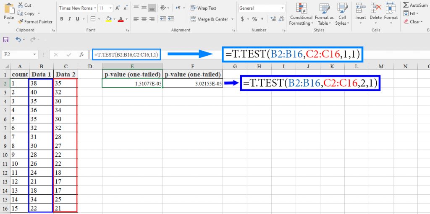
Task: Open Format as Table gallery
Action: (324, 14)
